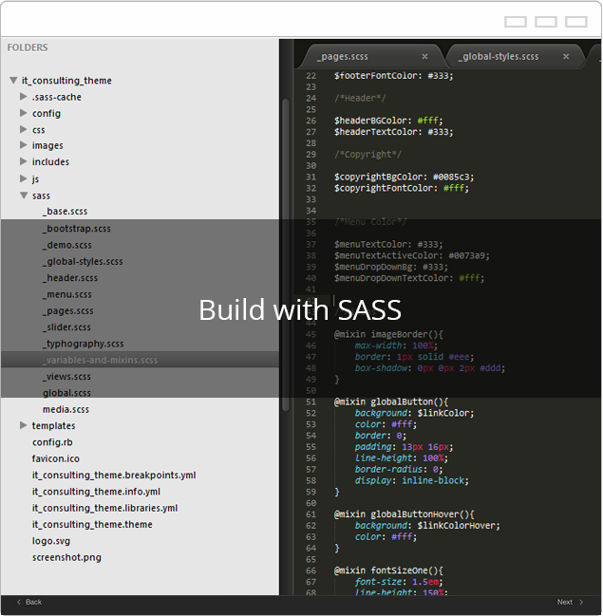Close the _pages.scss tab
This screenshot has width=603, height=616.
tap(424, 57)
